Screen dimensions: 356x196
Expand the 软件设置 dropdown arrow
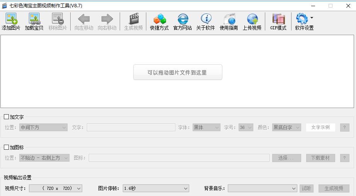[312, 18]
